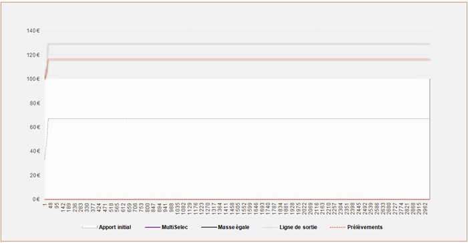The image size is (468, 243).
Task: Click the 0 € y-axis label
Action: pyautogui.click(x=36, y=199)
